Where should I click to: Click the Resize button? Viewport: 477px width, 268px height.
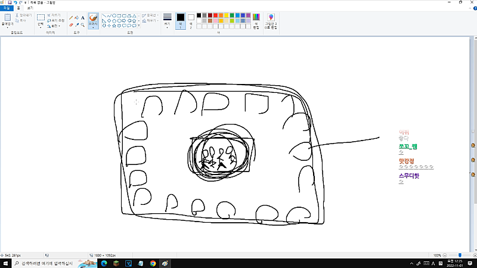(x=56, y=21)
